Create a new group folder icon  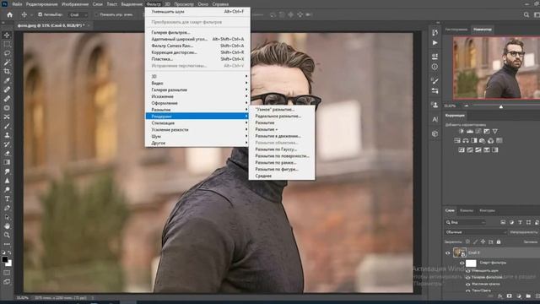pyautogui.click(x=528, y=296)
